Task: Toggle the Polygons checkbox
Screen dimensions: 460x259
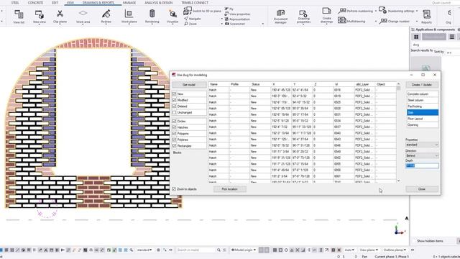Action: 174,133
